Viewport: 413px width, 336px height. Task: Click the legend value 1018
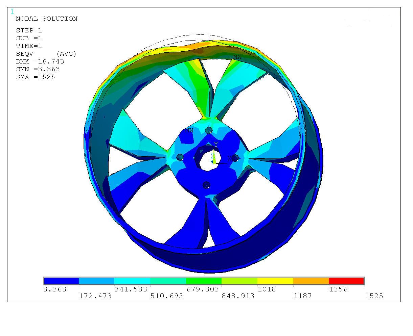[267, 289]
